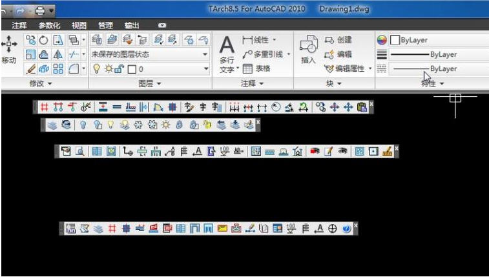
Task: Click the first blue lightbulb in second toolbar
Action: (x=83, y=125)
